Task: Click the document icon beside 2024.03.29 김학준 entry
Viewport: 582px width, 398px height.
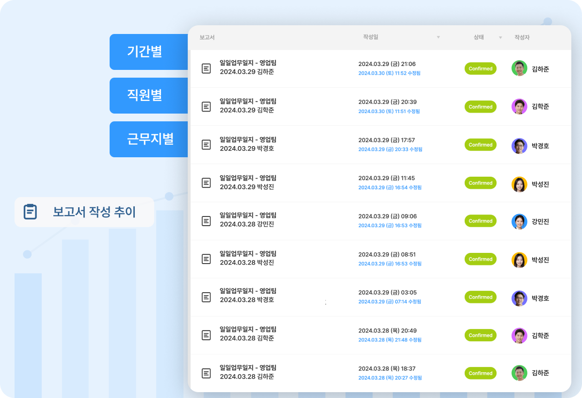Action: [x=207, y=106]
